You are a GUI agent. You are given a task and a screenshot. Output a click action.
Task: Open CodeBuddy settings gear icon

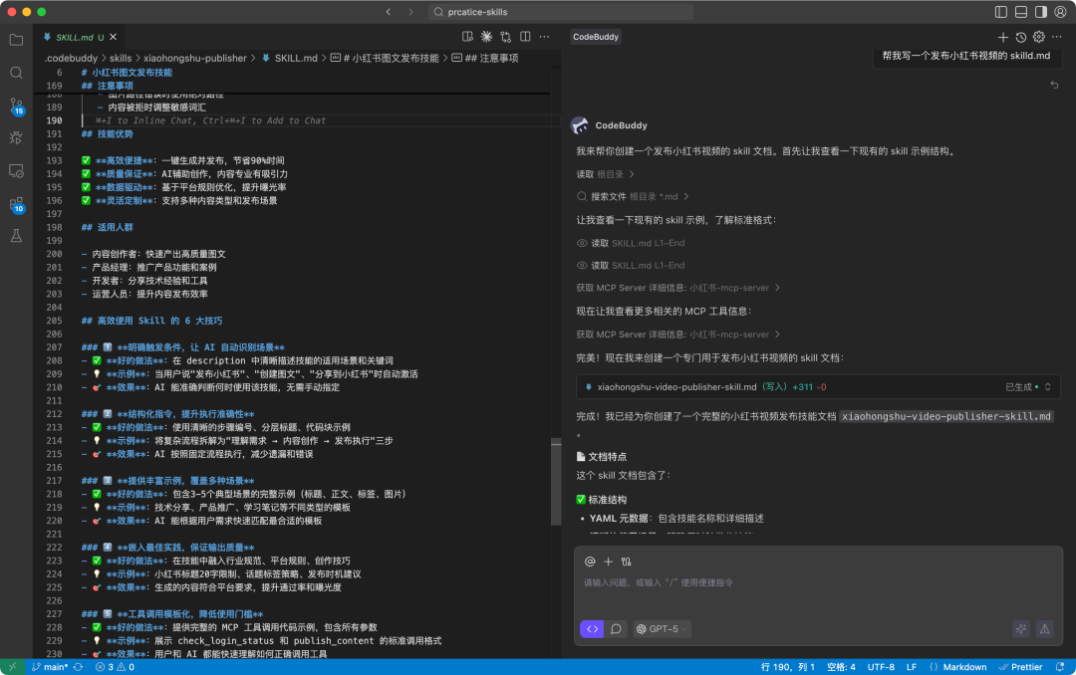(1039, 37)
